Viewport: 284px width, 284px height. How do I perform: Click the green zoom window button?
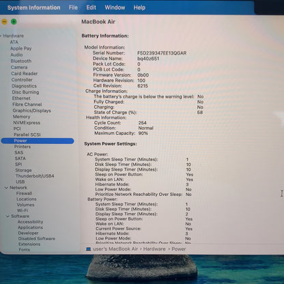tap(14, 22)
